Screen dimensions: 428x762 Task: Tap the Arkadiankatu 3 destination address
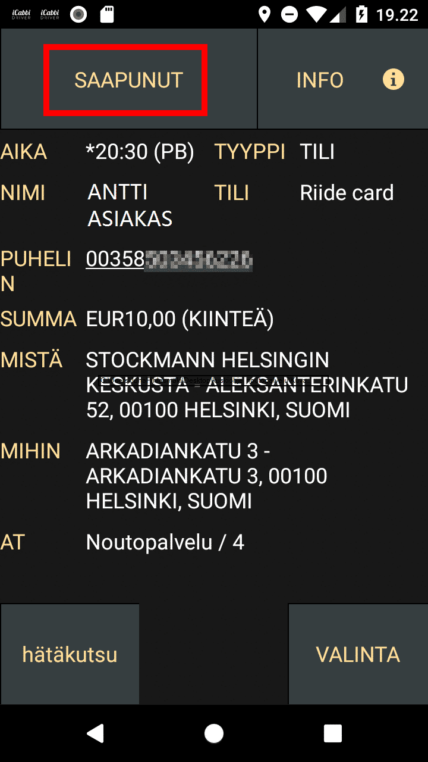(206, 476)
